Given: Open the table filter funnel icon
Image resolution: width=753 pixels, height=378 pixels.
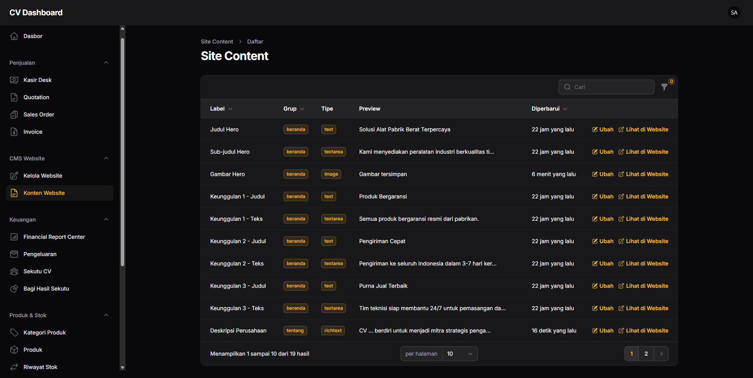Looking at the screenshot, I should click(664, 87).
